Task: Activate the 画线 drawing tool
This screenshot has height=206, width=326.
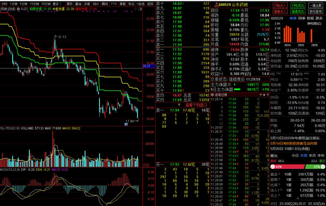Action: point(105,4)
